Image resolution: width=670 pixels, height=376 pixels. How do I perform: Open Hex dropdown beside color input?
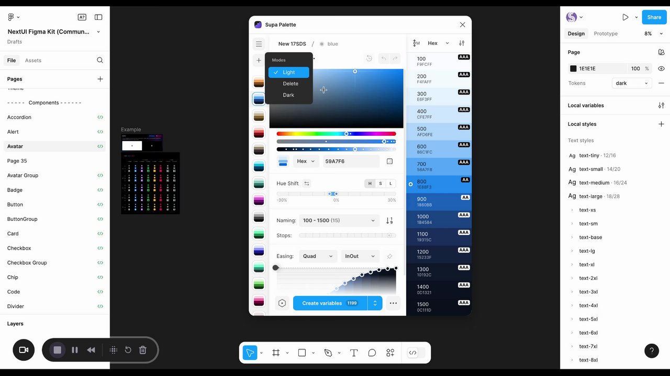pyautogui.click(x=306, y=161)
